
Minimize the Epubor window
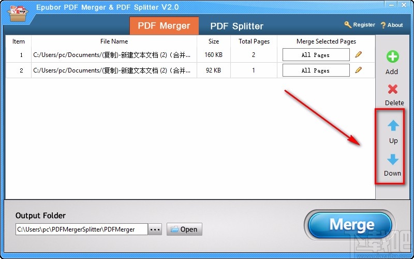[392, 5]
